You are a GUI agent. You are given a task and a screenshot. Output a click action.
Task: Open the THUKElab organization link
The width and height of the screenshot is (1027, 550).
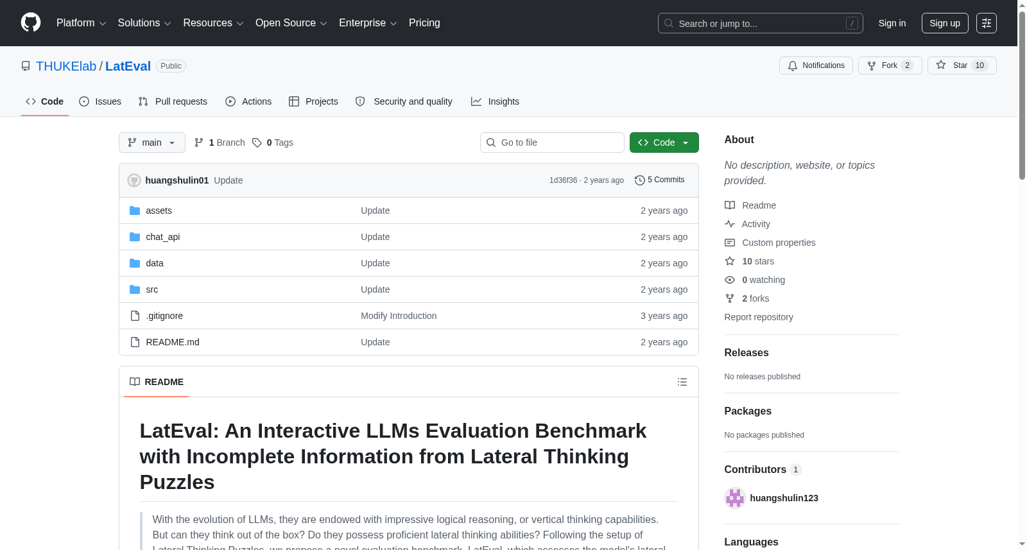tap(66, 66)
